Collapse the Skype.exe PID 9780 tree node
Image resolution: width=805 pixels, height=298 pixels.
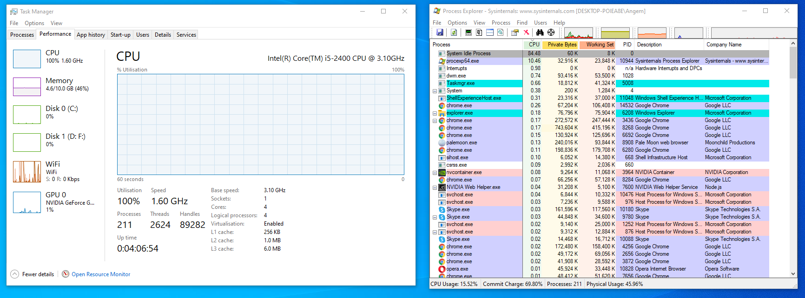(x=435, y=217)
